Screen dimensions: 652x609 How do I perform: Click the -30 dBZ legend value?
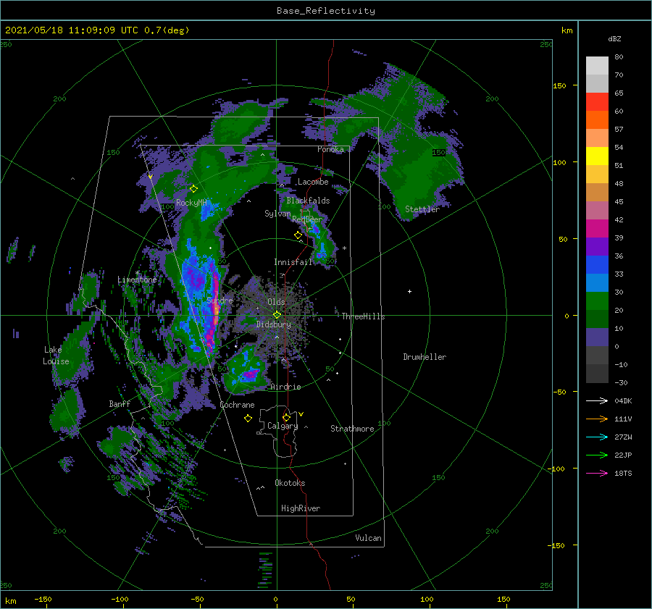click(x=621, y=382)
